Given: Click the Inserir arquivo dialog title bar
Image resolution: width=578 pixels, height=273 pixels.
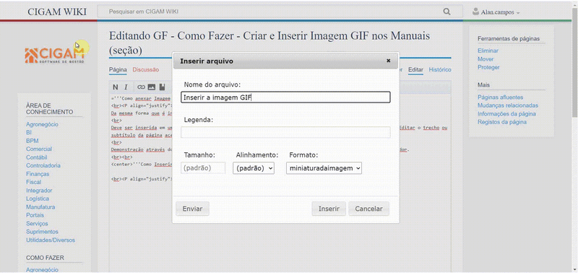Looking at the screenshot, I should click(285, 61).
